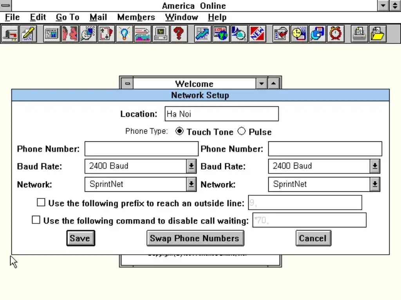Click the right Phone Number input field
This screenshot has height=300, width=401.
pos(325,149)
